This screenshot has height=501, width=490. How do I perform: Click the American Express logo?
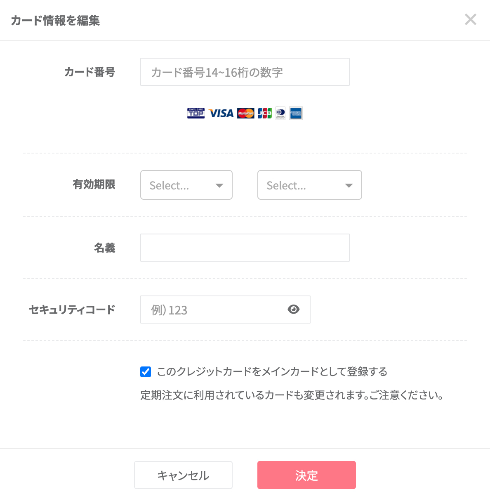(296, 113)
